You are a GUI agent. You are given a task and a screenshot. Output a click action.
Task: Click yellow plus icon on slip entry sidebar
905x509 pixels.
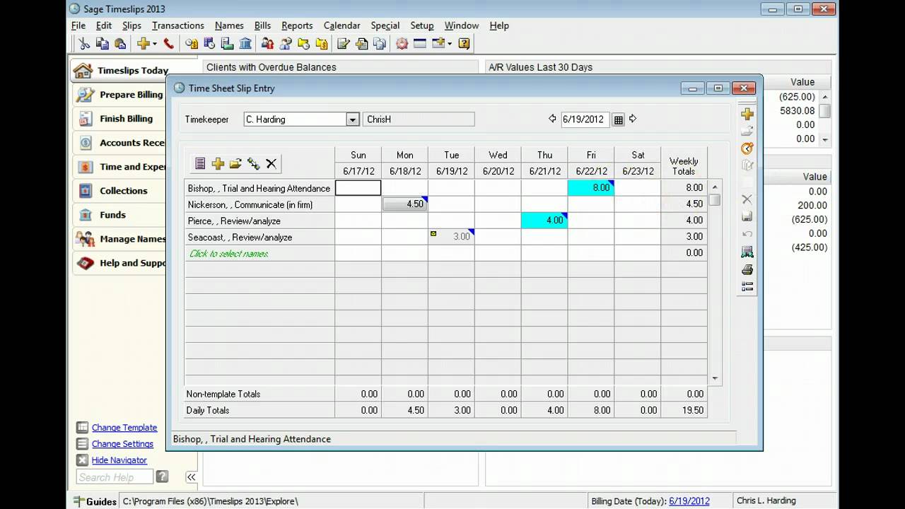point(747,114)
